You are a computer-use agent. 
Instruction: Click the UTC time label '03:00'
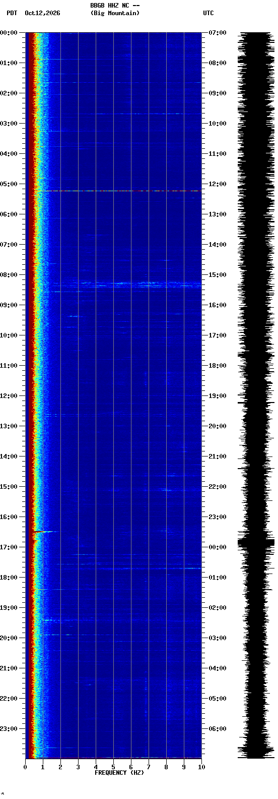click(218, 638)
